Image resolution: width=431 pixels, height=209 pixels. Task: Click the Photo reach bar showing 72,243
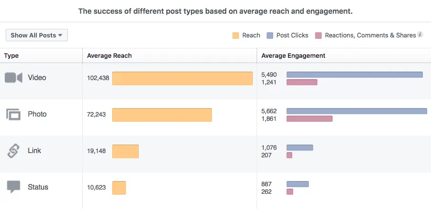click(x=162, y=115)
